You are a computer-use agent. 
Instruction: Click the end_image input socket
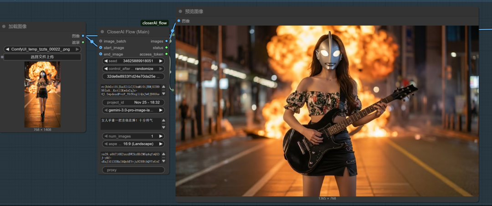point(101,54)
